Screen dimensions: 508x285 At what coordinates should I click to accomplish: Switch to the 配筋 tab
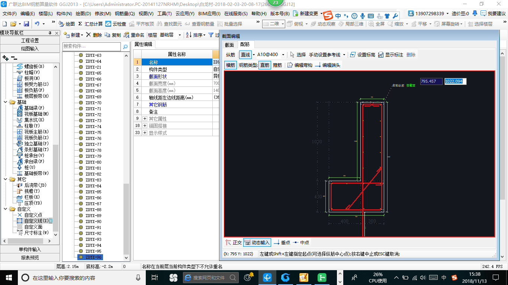pos(245,45)
